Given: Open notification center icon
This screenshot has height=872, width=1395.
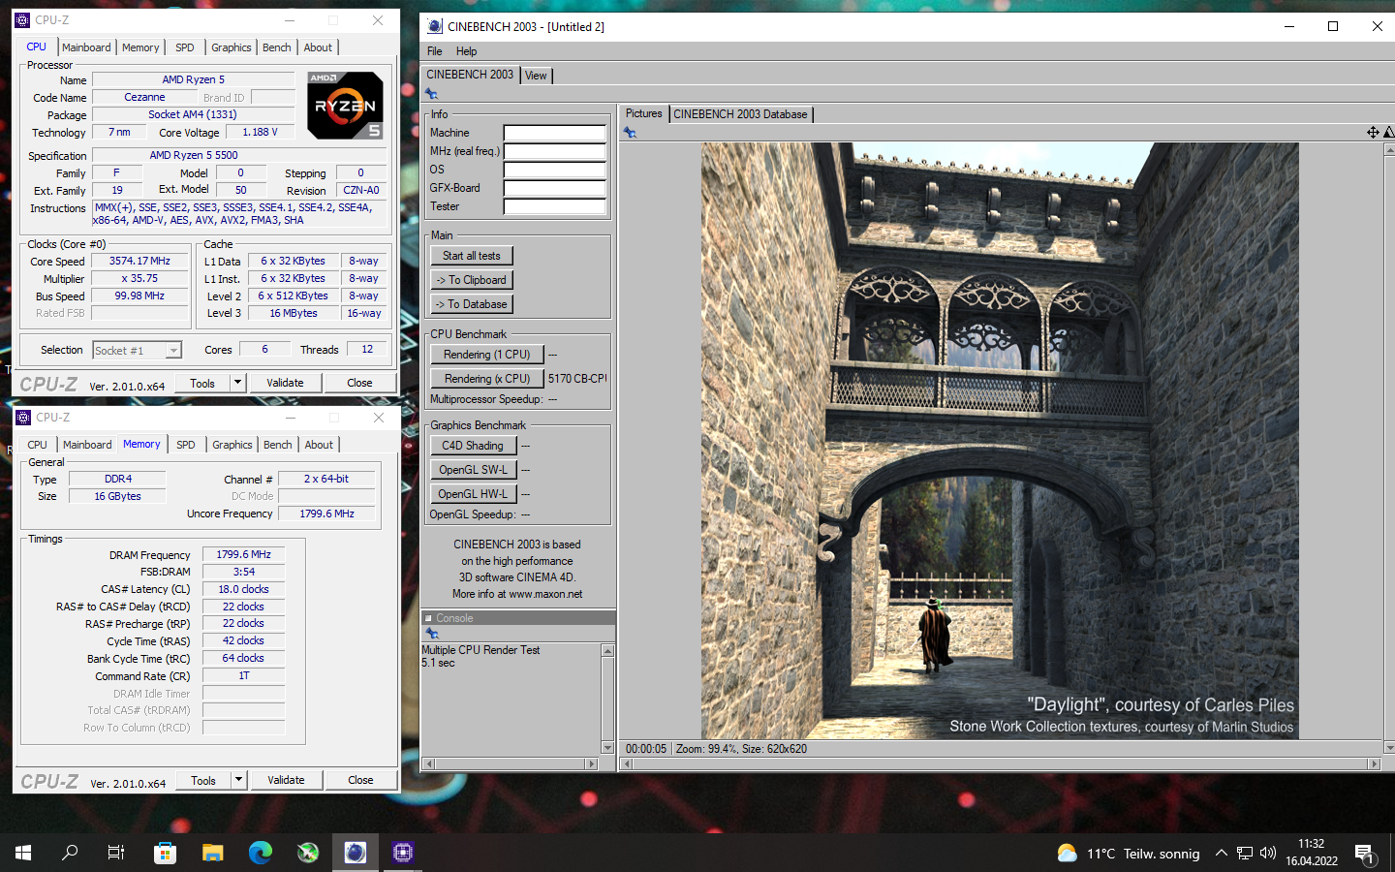Looking at the screenshot, I should 1365,854.
